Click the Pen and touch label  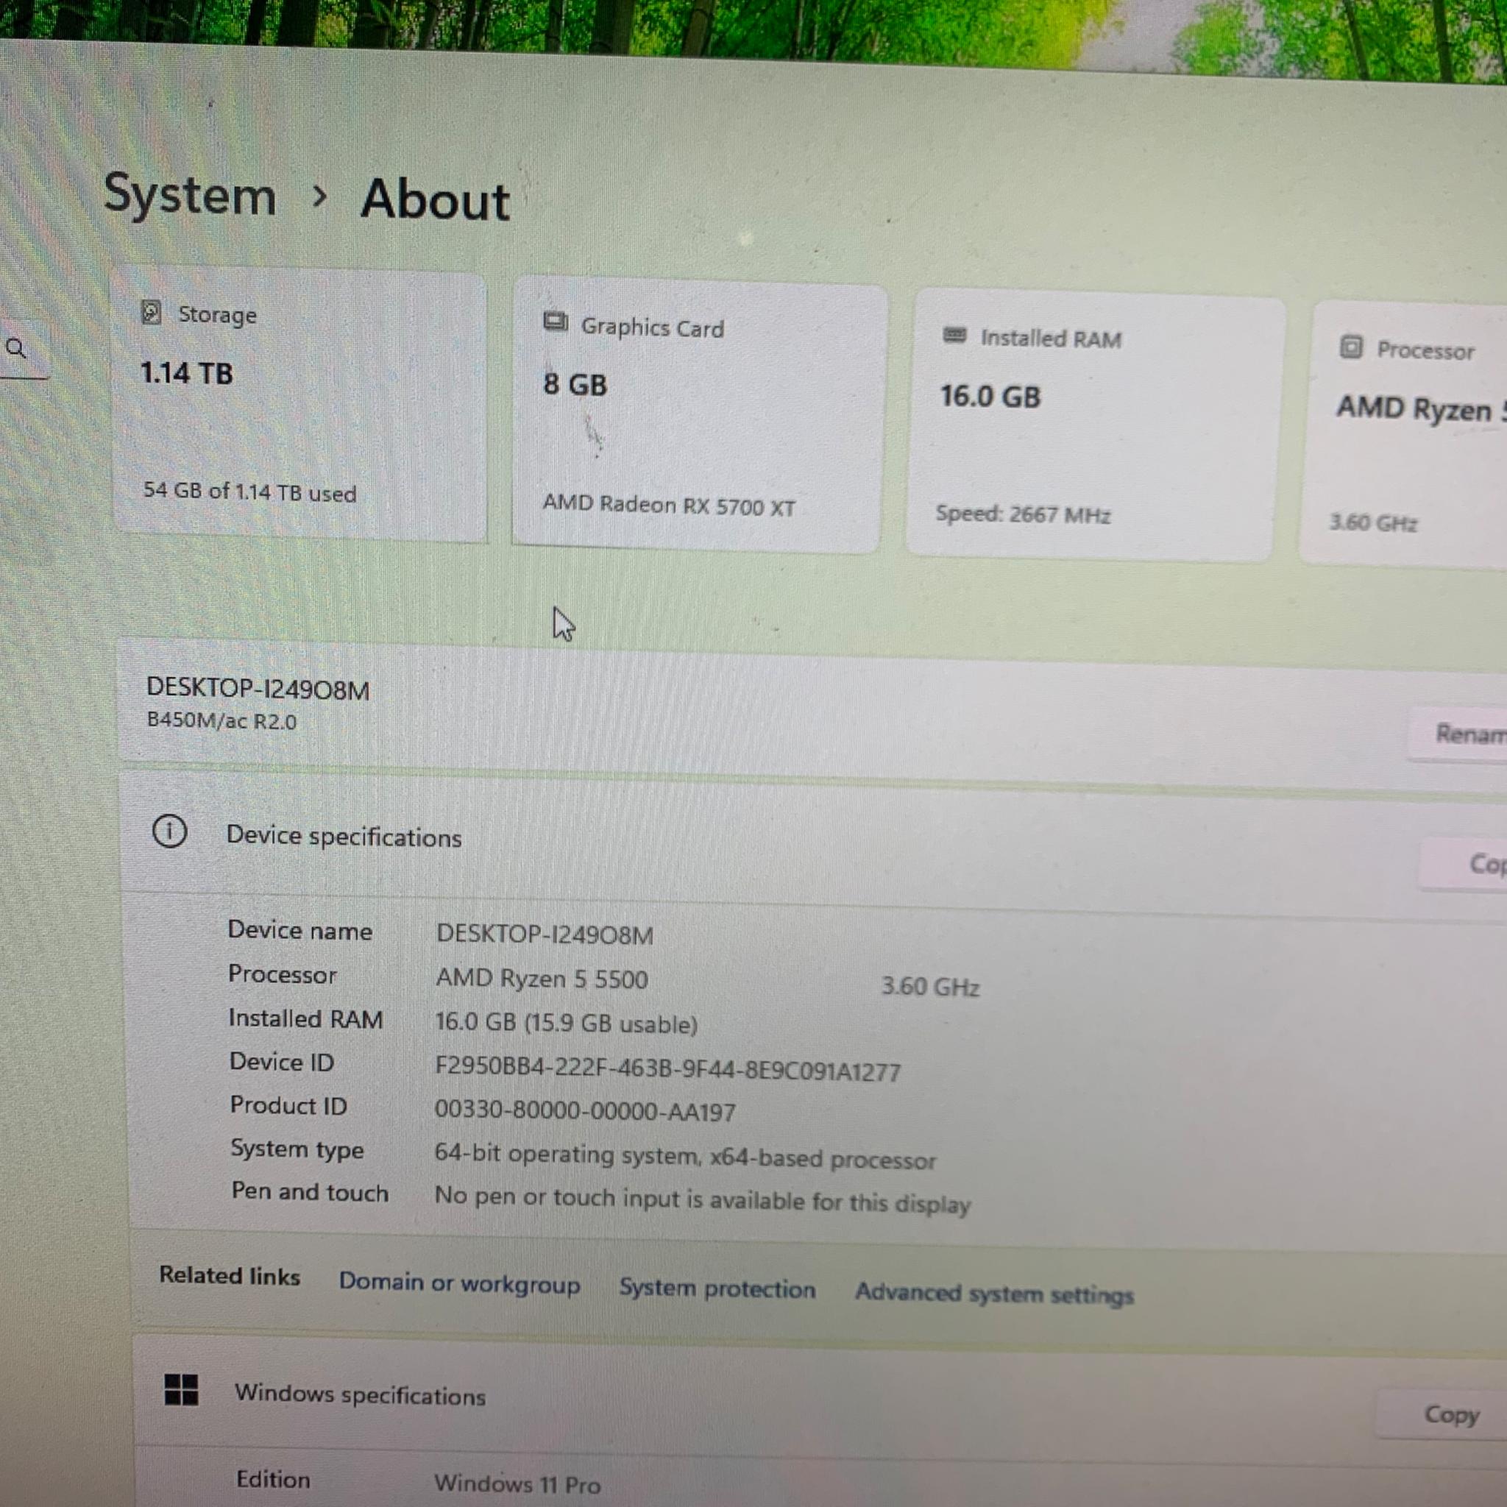(x=310, y=1192)
